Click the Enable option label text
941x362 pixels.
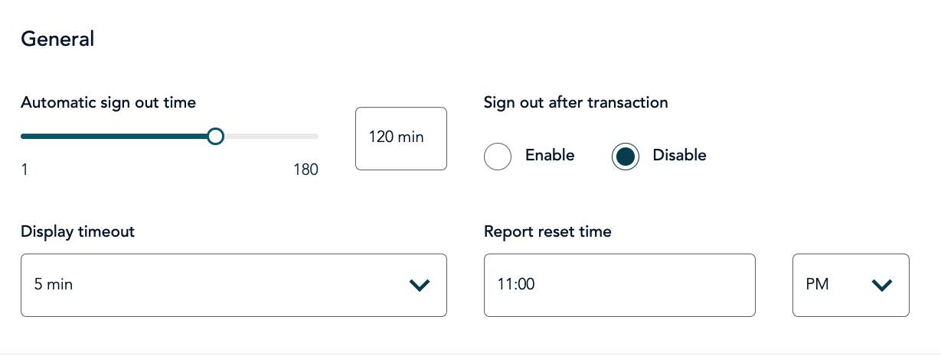(549, 155)
